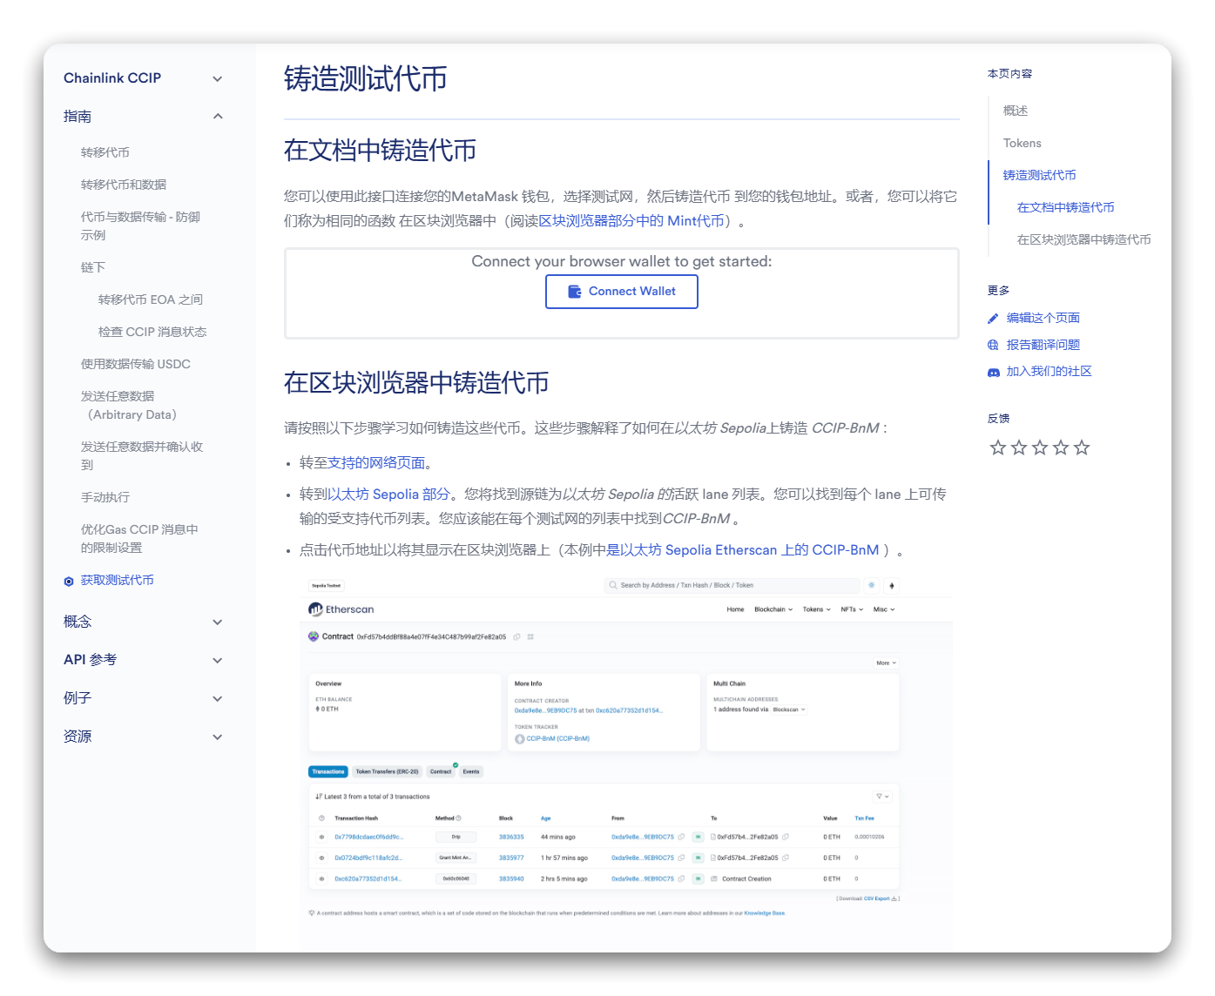Click the target icon beside 获取测试代币 in sidebar
1215x996 pixels.
click(x=69, y=581)
